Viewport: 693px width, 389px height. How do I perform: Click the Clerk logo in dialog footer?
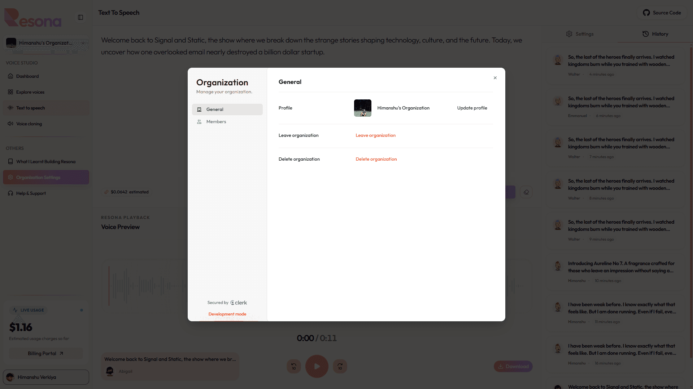[x=239, y=303]
